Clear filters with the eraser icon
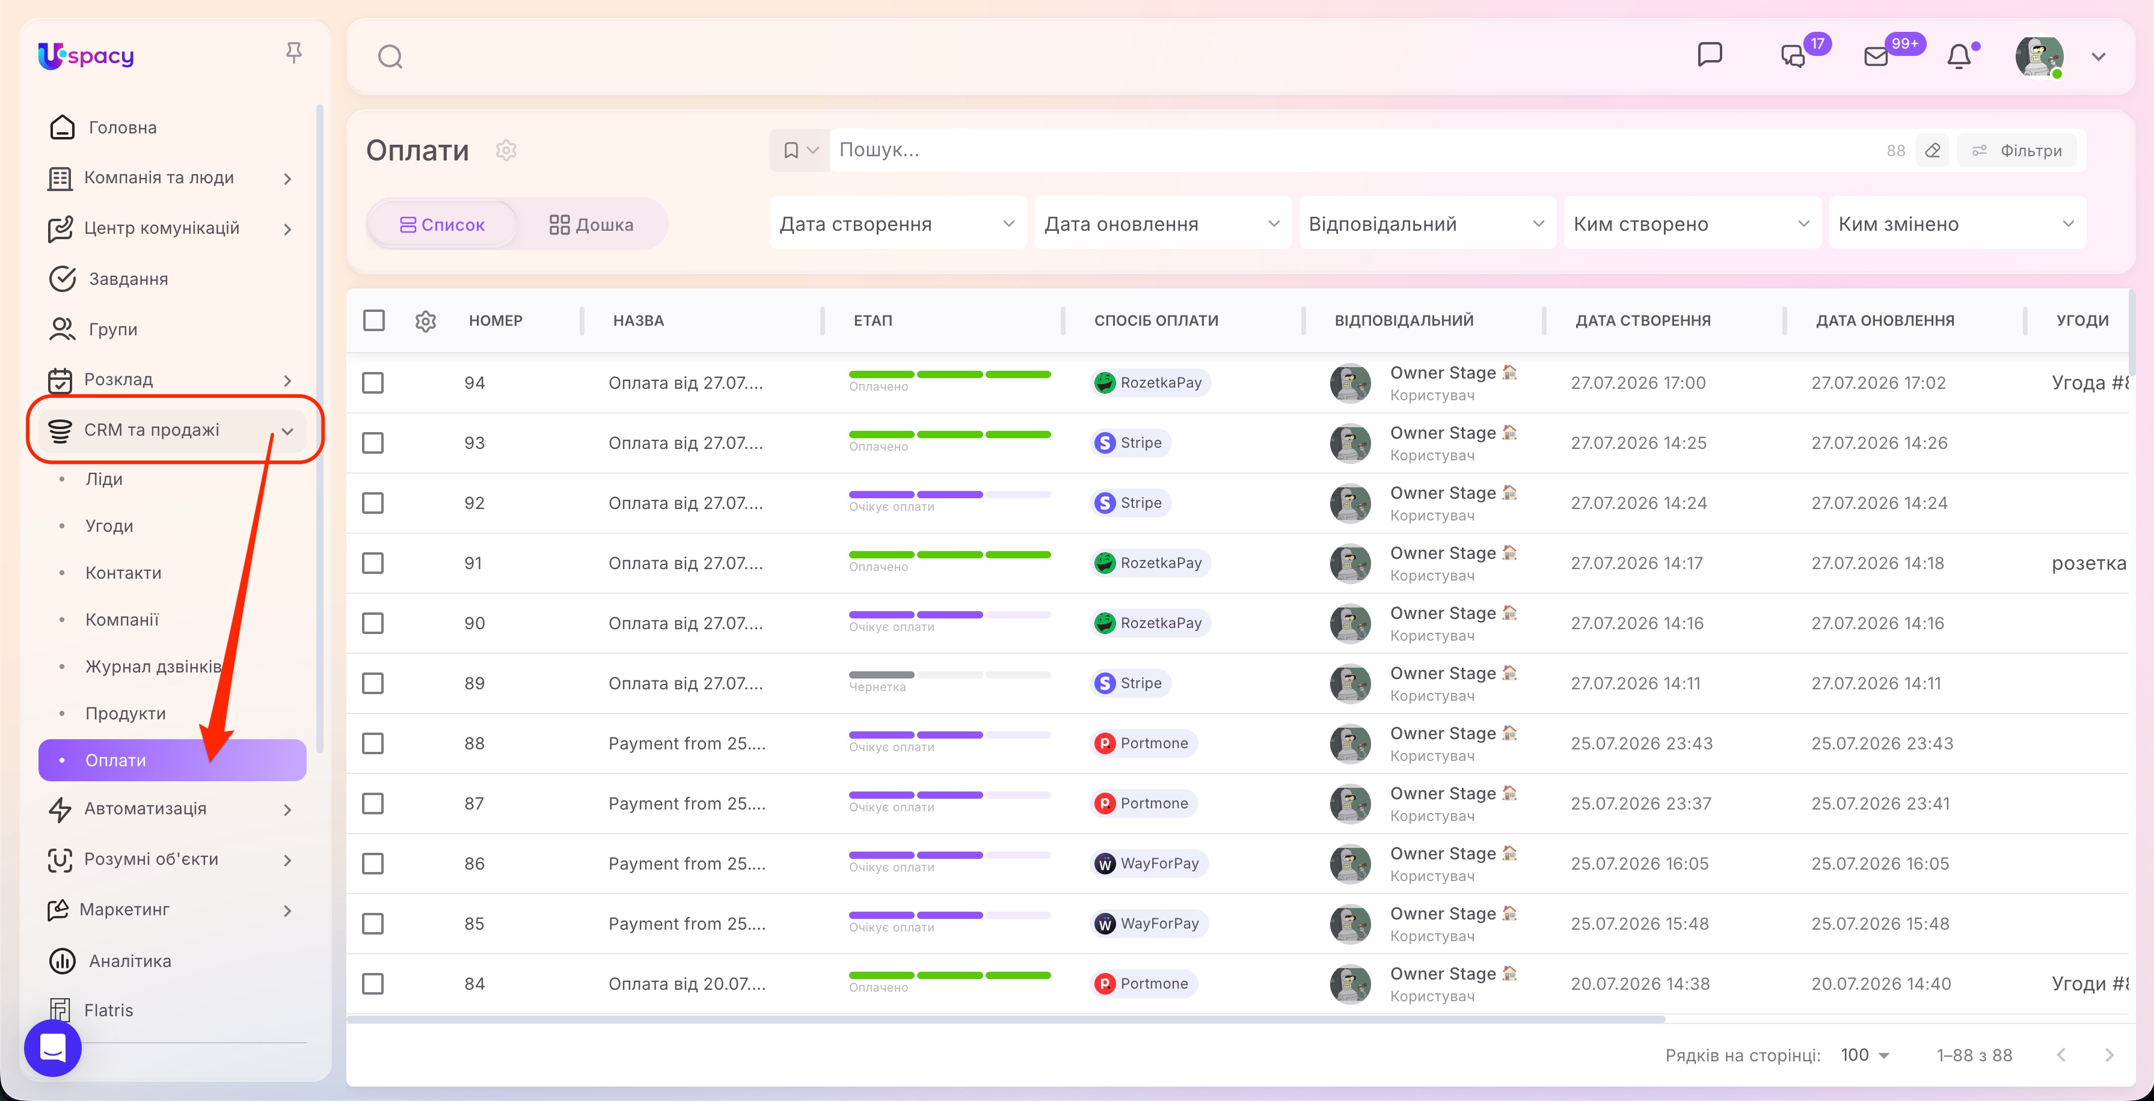Image resolution: width=2154 pixels, height=1101 pixels. 1933,150
